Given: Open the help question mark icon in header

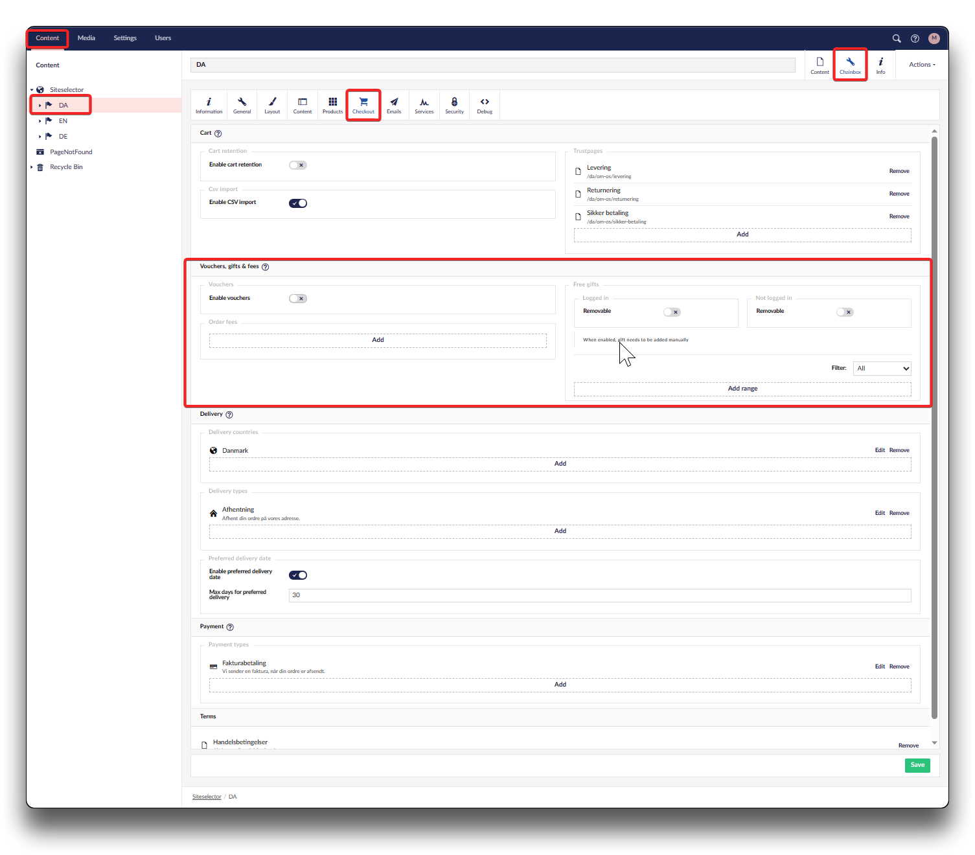Looking at the screenshot, I should tap(915, 38).
